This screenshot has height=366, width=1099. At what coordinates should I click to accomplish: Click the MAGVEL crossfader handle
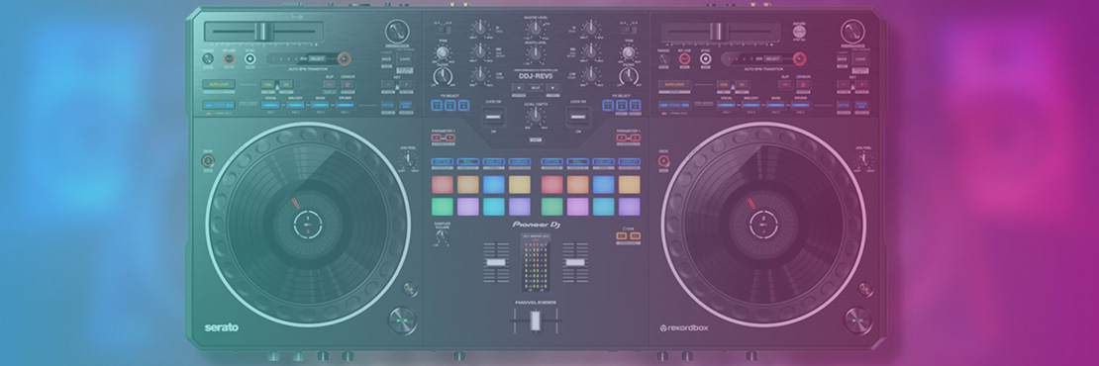pyautogui.click(x=536, y=321)
